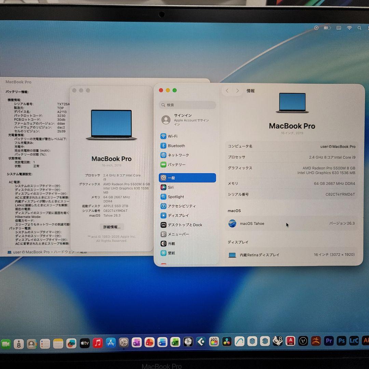
Task: Launch Cubase from the dock
Action: 201,341
